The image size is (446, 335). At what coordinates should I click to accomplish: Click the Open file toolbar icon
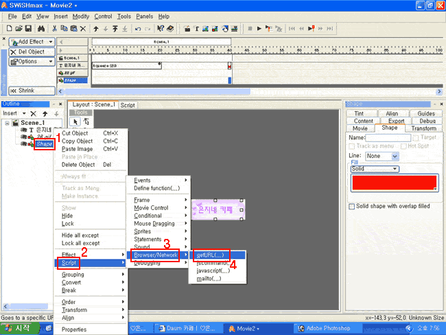19,28
